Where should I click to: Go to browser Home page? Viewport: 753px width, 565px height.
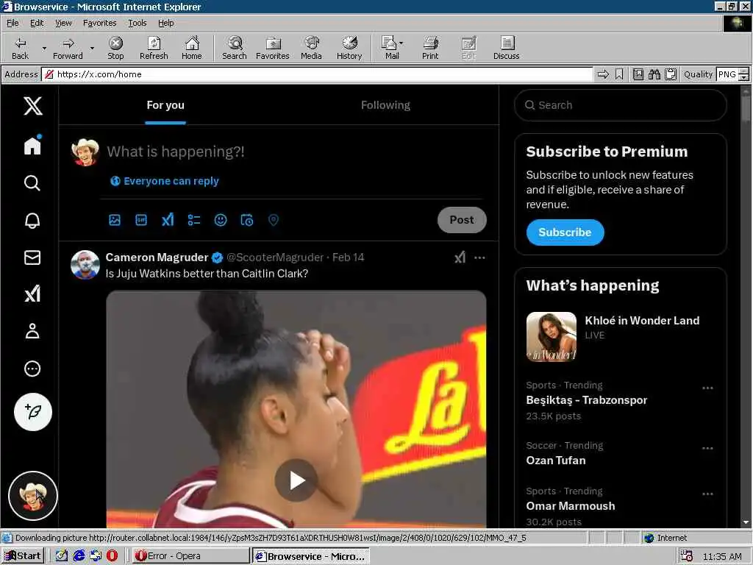tap(192, 48)
